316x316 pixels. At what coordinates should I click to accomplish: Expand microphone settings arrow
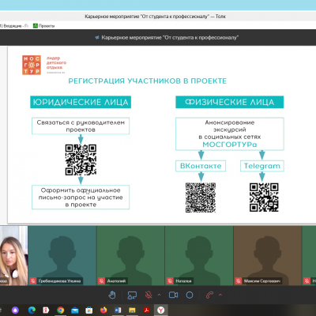[159, 295]
